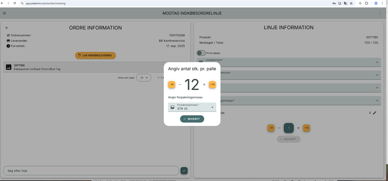Click the product image placeholder for 3077180

[x=9, y=67]
